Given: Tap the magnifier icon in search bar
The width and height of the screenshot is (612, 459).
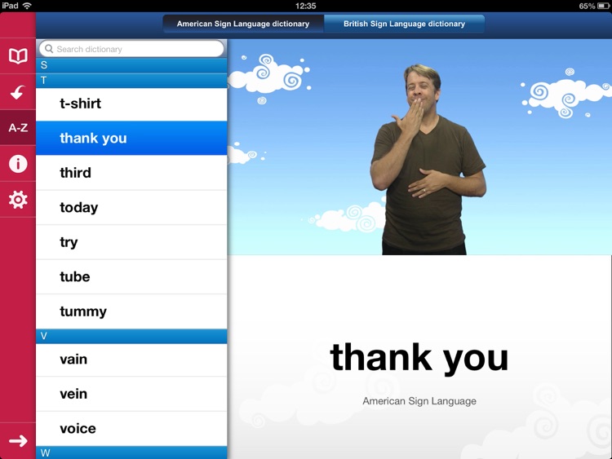Looking at the screenshot, I should click(49, 49).
